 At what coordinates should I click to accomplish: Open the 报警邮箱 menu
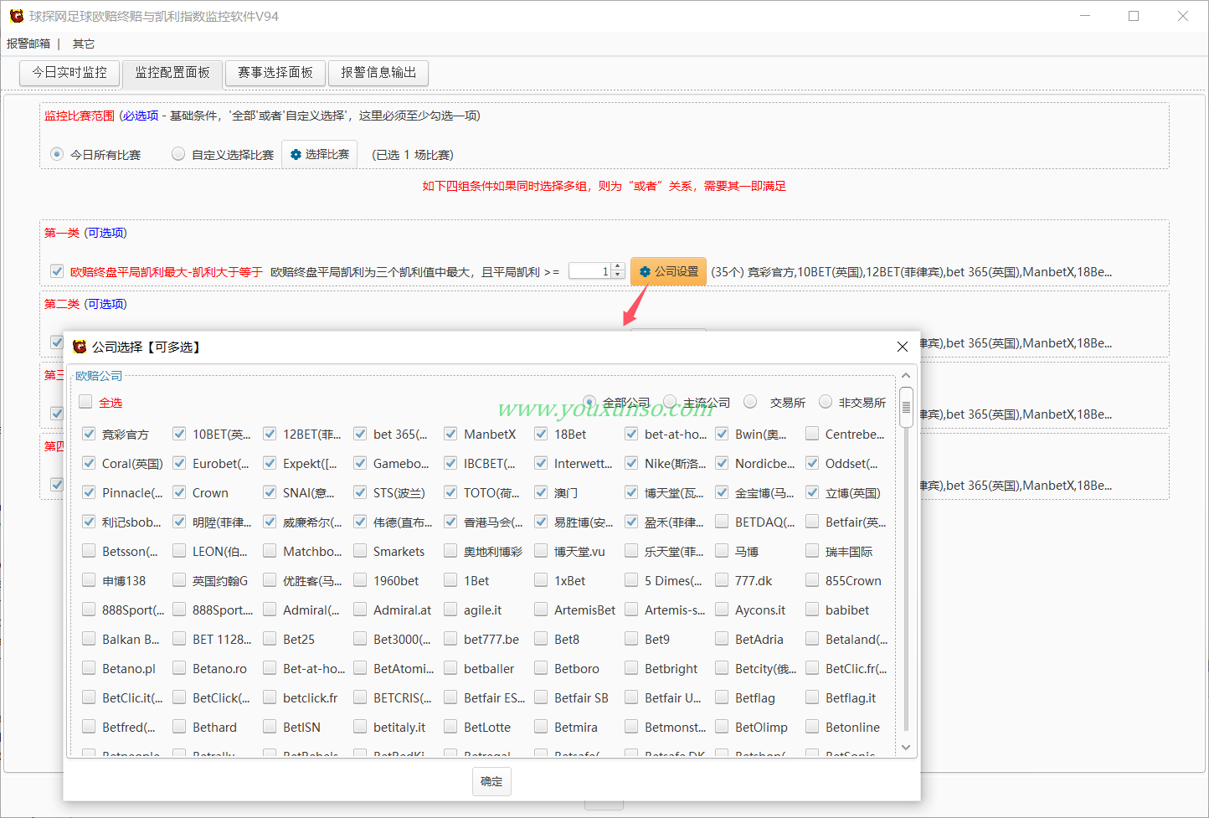[x=28, y=44]
